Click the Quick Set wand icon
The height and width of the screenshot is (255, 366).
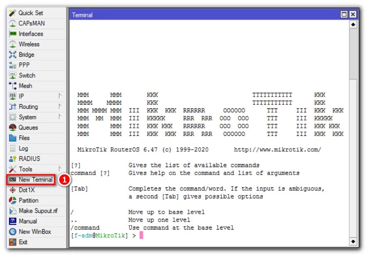coord(12,13)
